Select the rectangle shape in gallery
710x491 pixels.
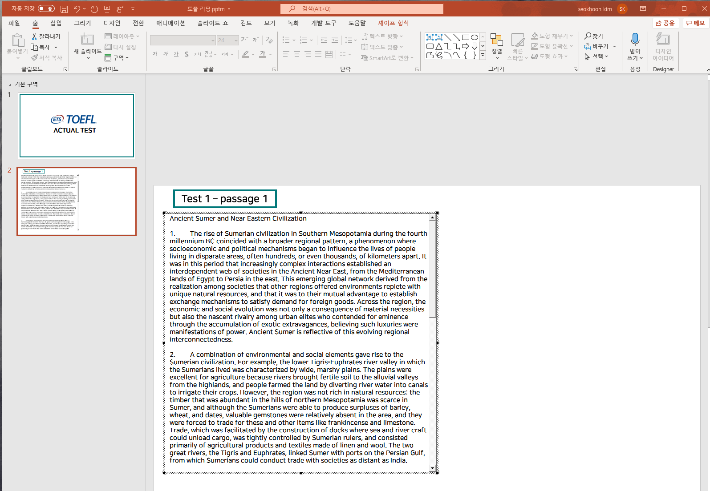pyautogui.click(x=466, y=37)
